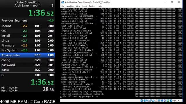Screen dimensions: 186x104
Task: Click the Best: 1:08.58 value
Action: pyautogui.click(x=13, y=90)
